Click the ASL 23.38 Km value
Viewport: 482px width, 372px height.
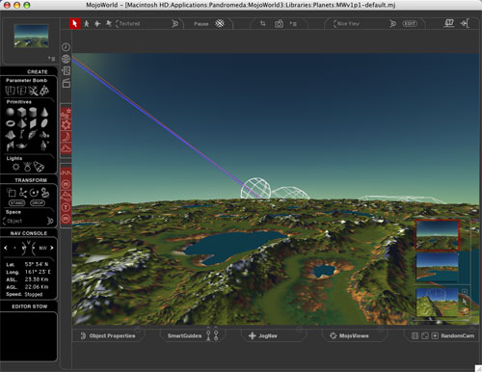pyautogui.click(x=37, y=279)
